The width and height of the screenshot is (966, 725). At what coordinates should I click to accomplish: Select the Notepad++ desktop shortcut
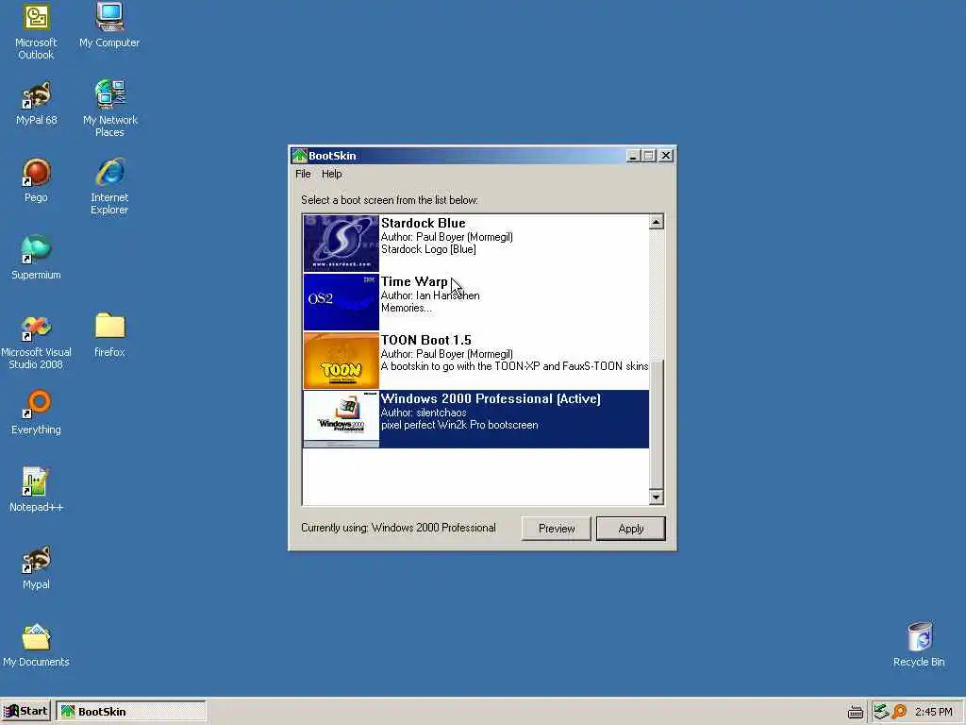tap(37, 490)
